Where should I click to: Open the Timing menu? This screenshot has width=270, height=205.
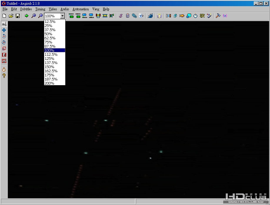40,9
